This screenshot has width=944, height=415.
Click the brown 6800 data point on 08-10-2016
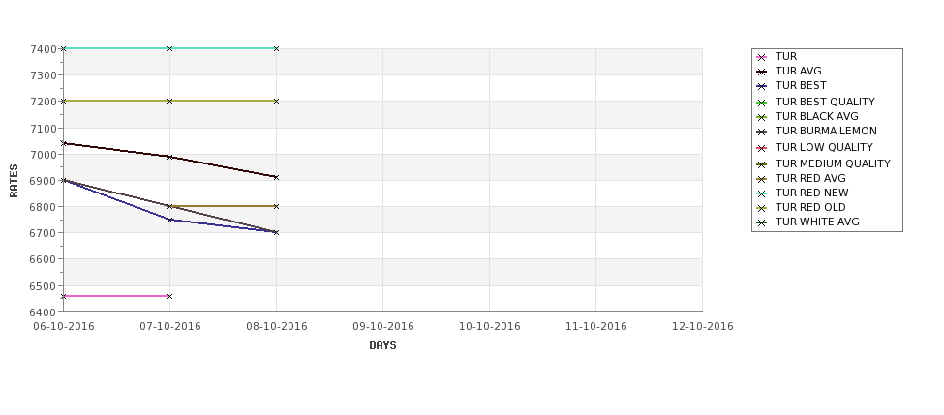[x=276, y=206]
